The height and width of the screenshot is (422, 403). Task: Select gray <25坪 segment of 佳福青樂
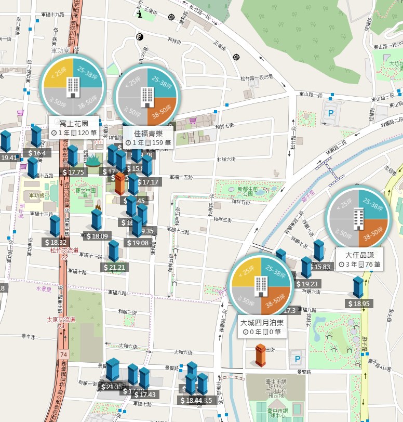click(133, 83)
